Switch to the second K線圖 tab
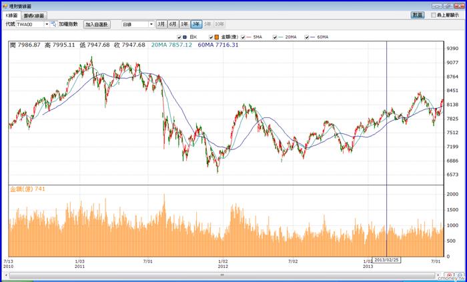This screenshot has width=467, height=282. pyautogui.click(x=34, y=15)
